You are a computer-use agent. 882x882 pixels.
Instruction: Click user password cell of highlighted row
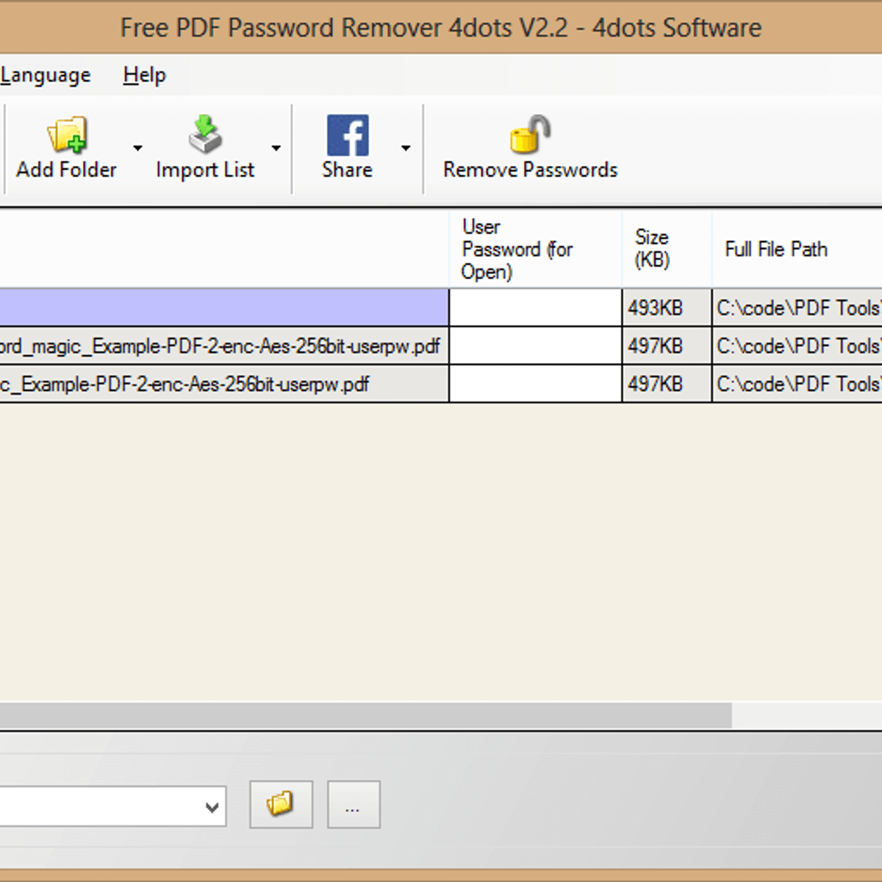(535, 308)
